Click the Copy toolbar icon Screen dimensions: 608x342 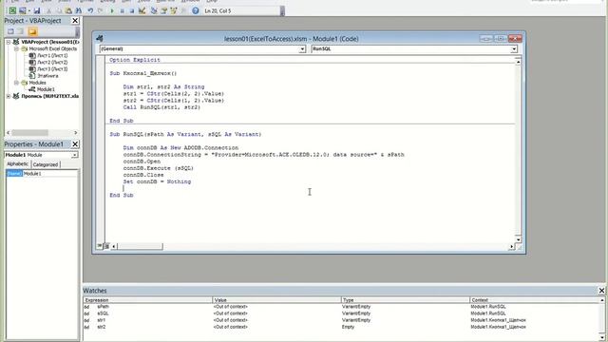click(59, 10)
